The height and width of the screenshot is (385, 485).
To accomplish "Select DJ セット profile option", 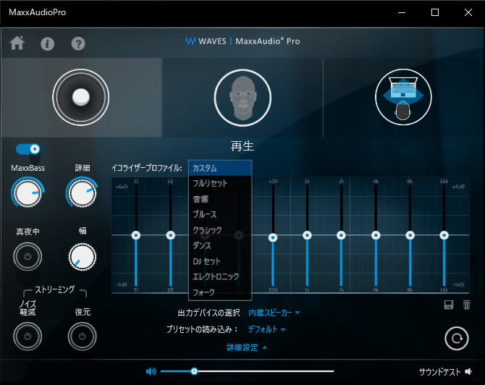I will tap(220, 261).
